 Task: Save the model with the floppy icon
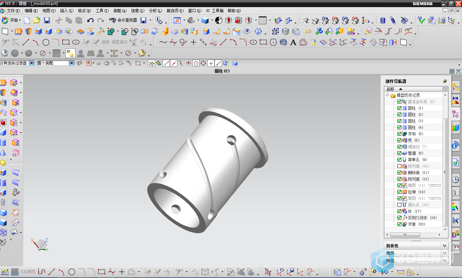tap(47, 20)
